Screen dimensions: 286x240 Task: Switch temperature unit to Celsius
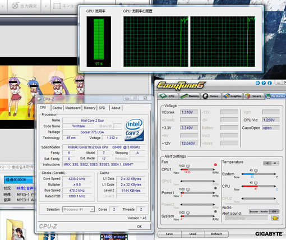coord(267,163)
